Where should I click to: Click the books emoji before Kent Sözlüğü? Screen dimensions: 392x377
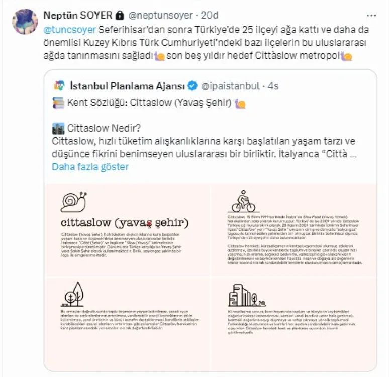(58, 104)
